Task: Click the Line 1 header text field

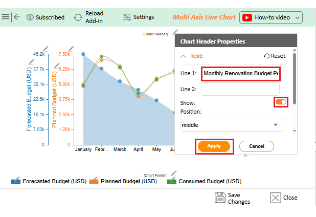Action: (240, 73)
